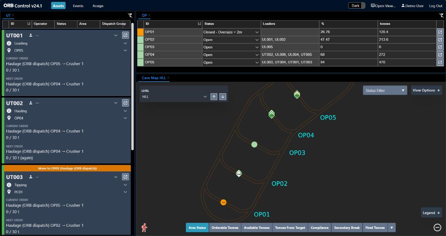Open LEVEL HLL dropdown
This screenshot has height=236, width=446.
174,96
